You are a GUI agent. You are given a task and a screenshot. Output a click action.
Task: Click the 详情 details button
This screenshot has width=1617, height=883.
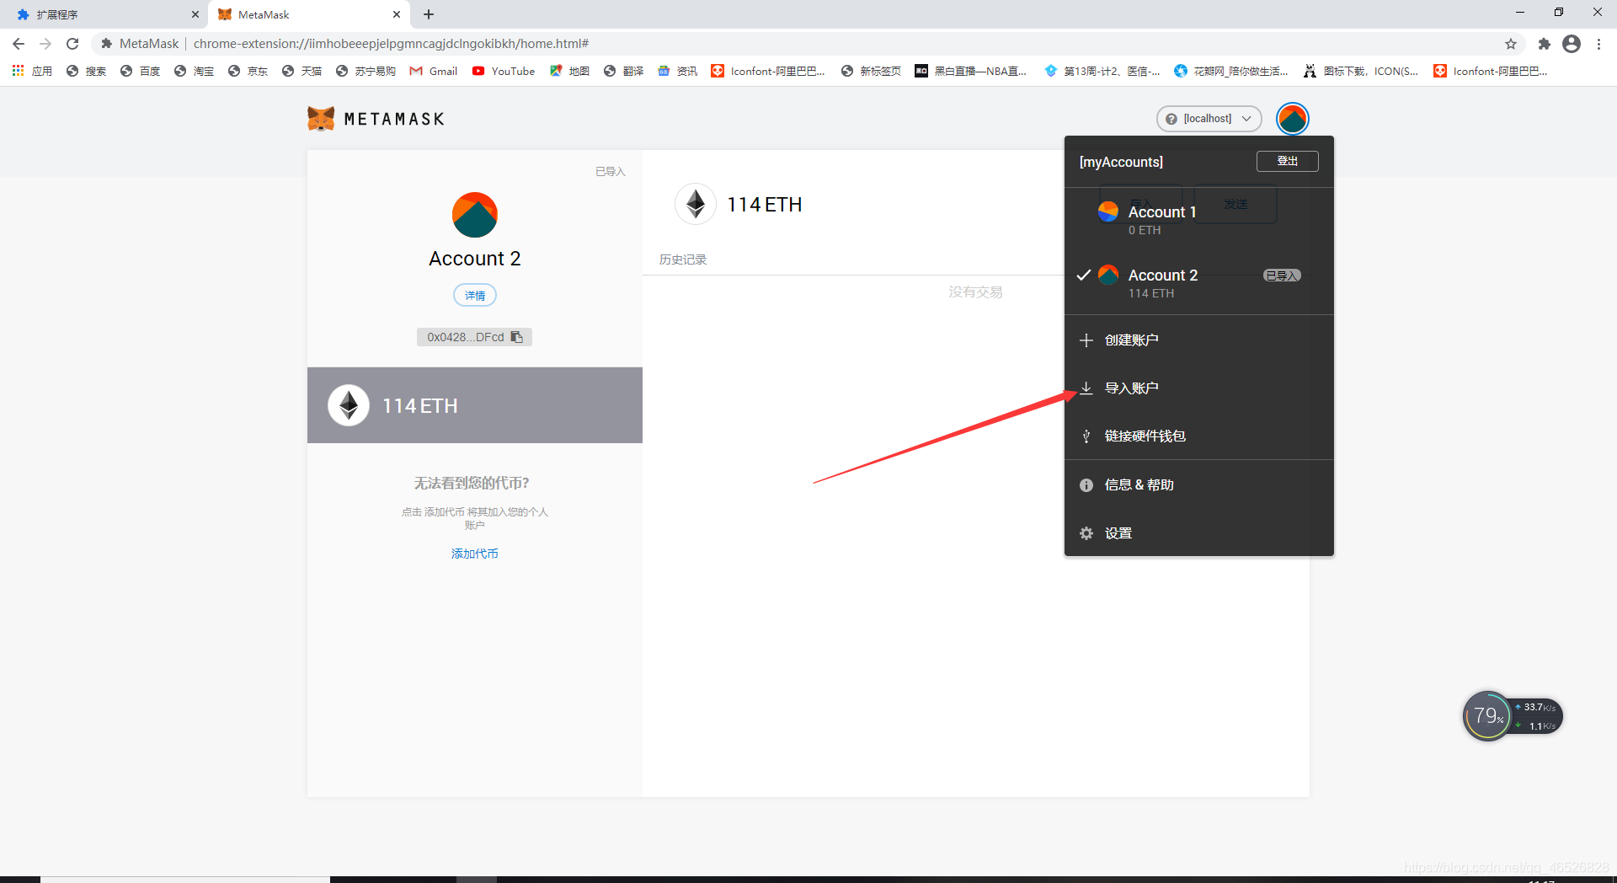coord(475,296)
